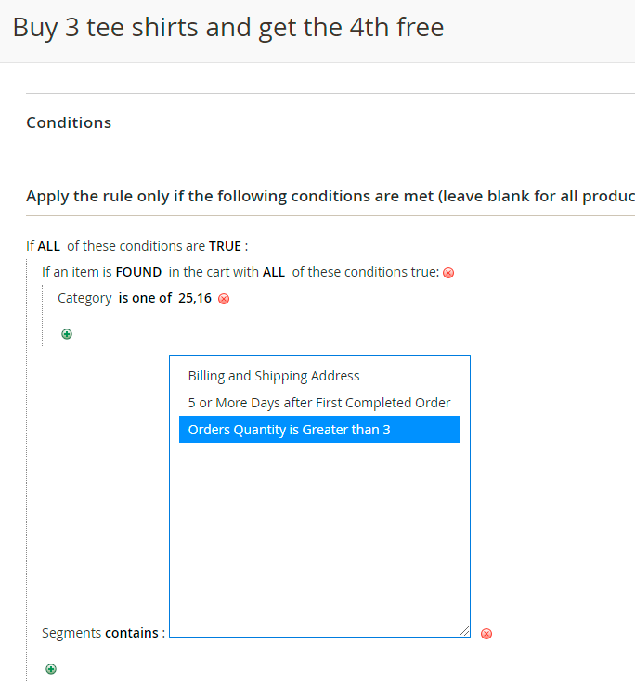Add a new top-level condition at bottom
Image resolution: width=635 pixels, height=696 pixels.
pyautogui.click(x=51, y=668)
